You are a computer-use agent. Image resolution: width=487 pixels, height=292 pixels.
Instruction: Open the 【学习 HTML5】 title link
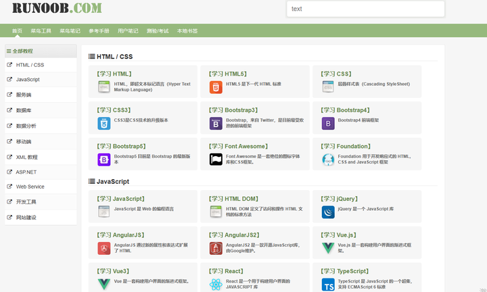pyautogui.click(x=228, y=74)
